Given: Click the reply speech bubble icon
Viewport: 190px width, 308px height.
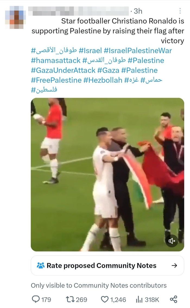Looking at the screenshot, I should [x=36, y=299].
